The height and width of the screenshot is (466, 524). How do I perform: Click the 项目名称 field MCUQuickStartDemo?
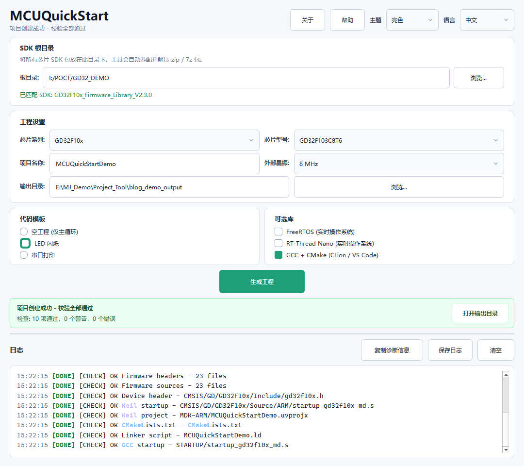coord(154,164)
